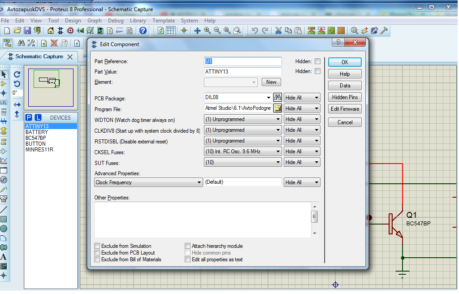Click the Redo arrow icon
Image resolution: width=459 pixels, height=294 pixels.
(264, 30)
